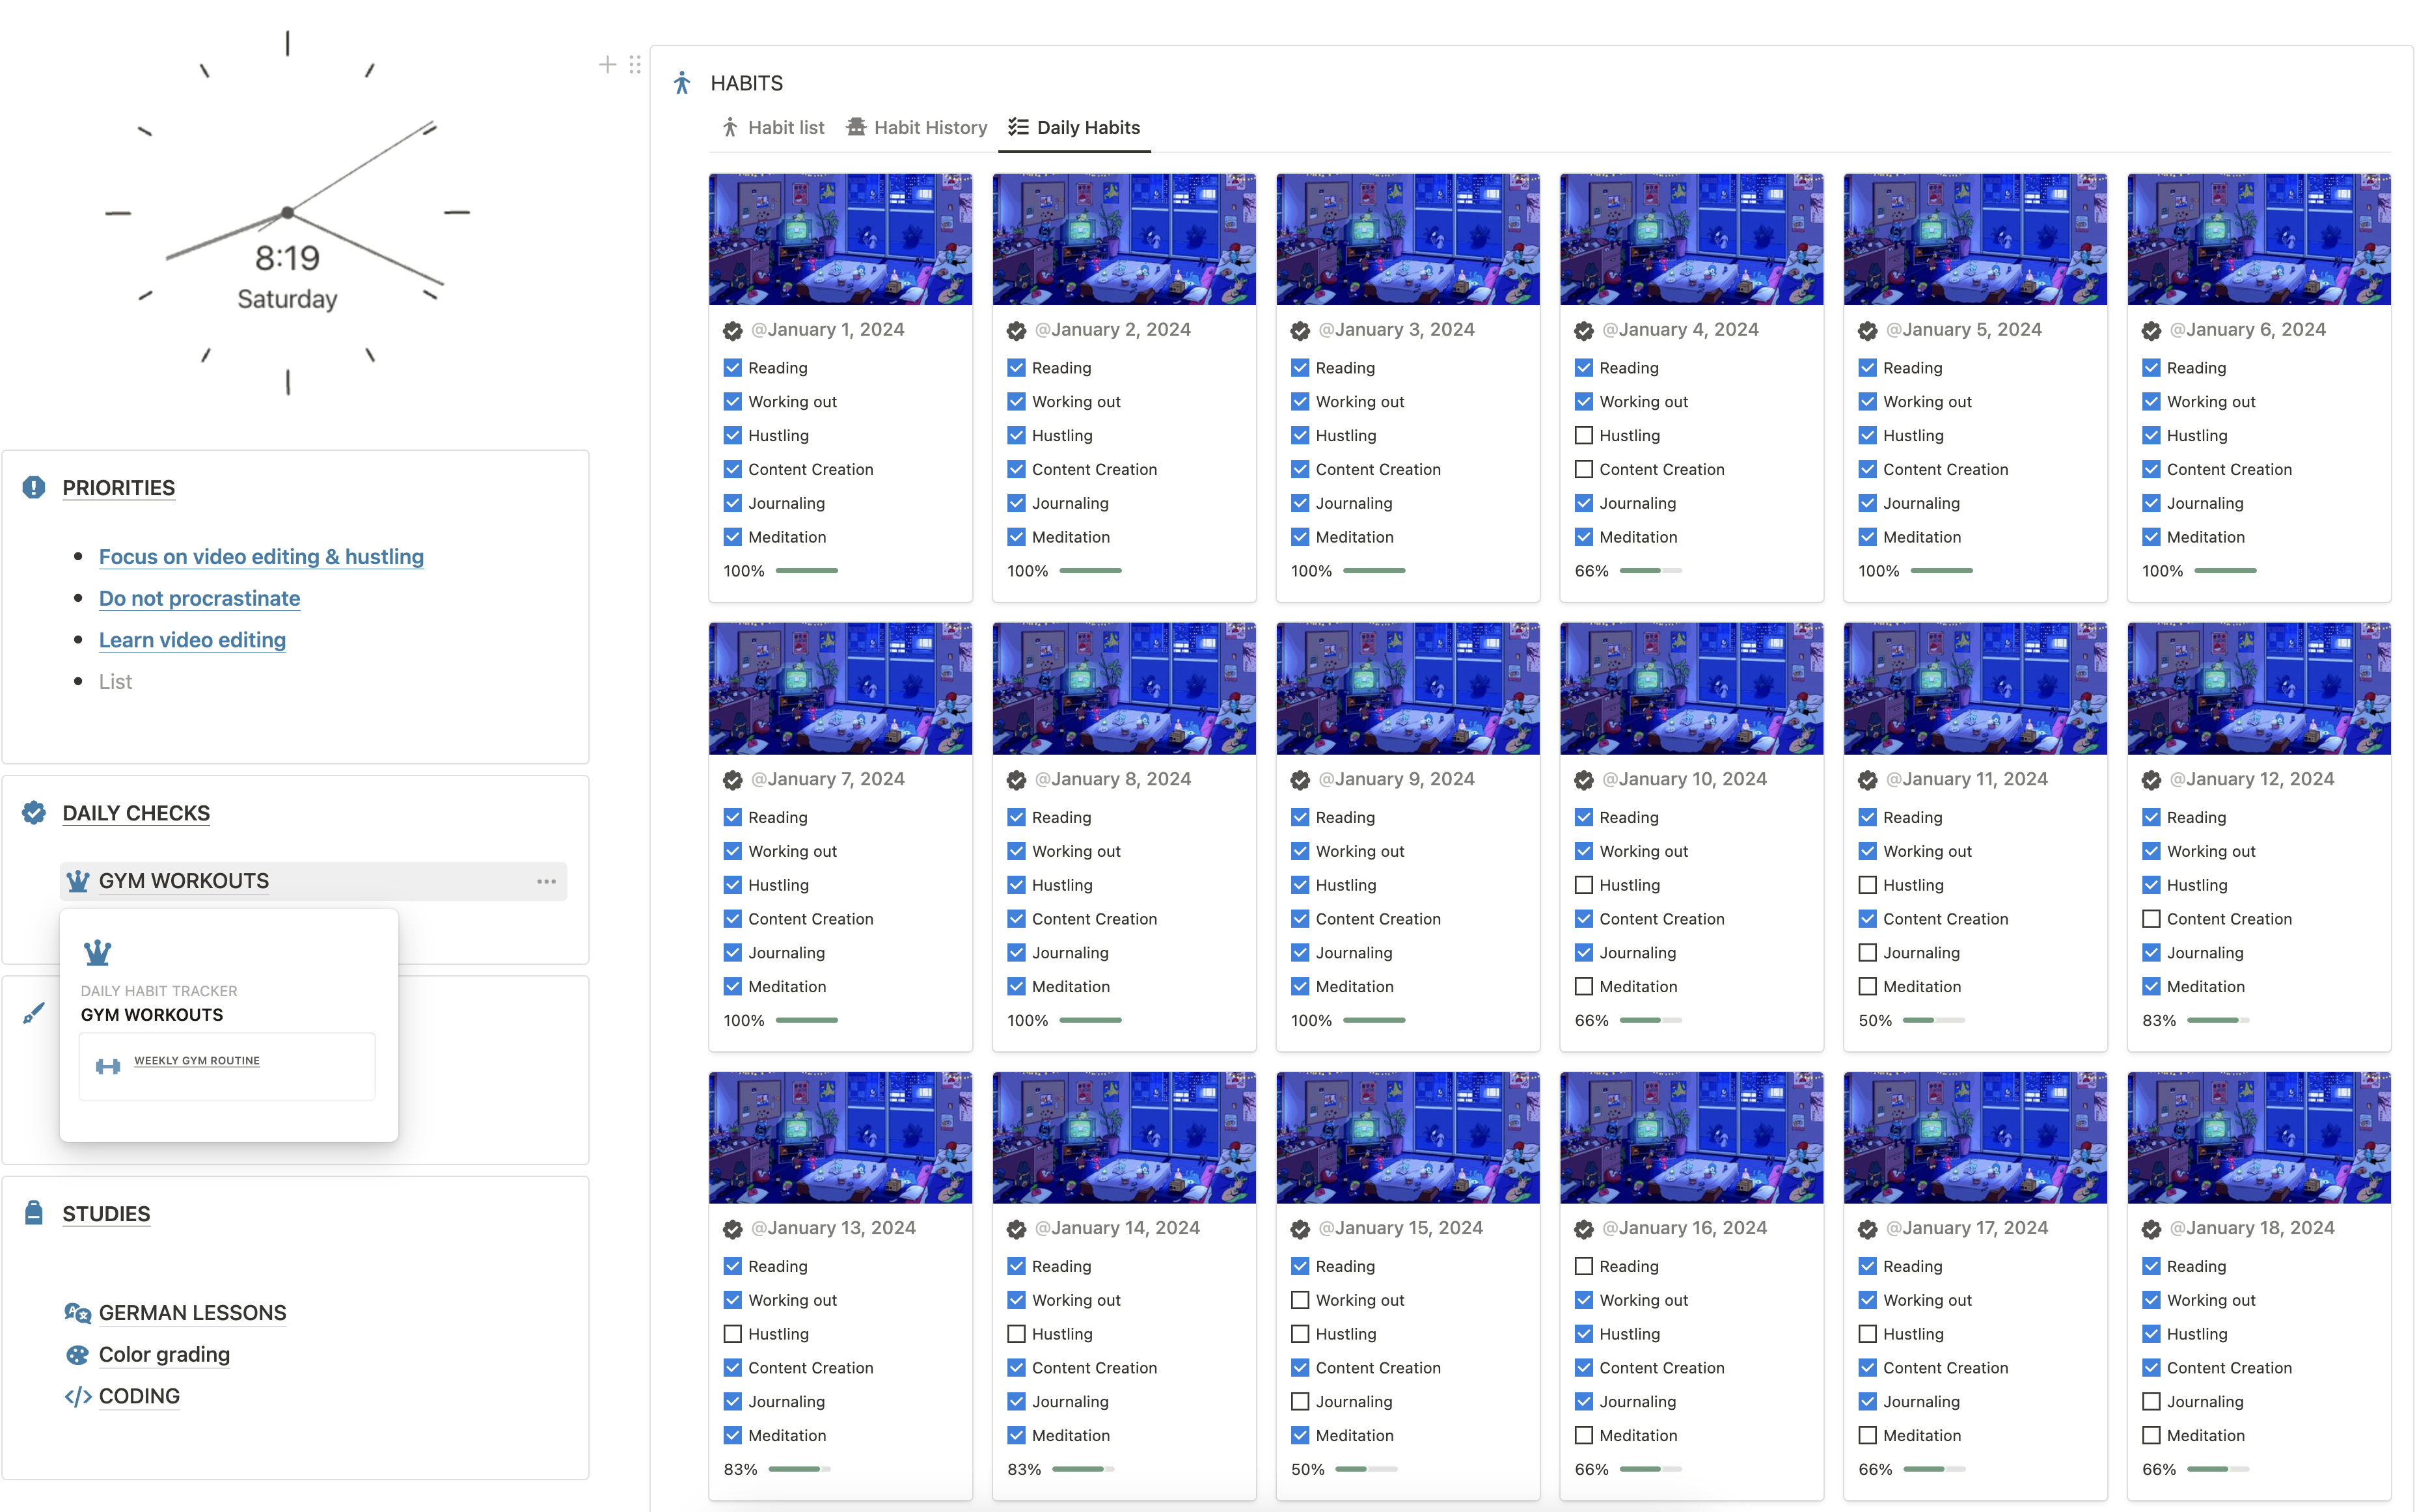
Task: Click the verified badge of January 9, 2024
Action: [x=1300, y=780]
